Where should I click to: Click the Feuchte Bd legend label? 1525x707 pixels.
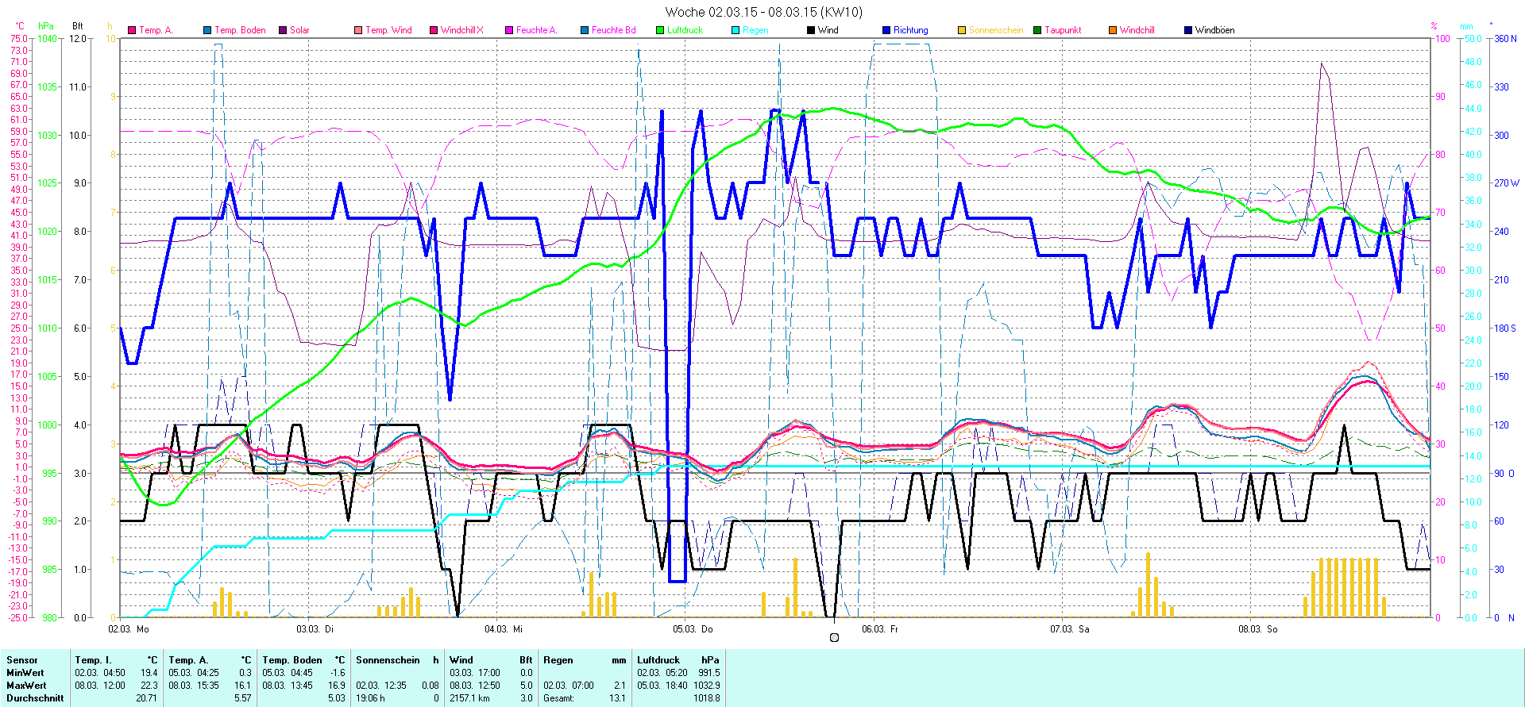click(613, 30)
